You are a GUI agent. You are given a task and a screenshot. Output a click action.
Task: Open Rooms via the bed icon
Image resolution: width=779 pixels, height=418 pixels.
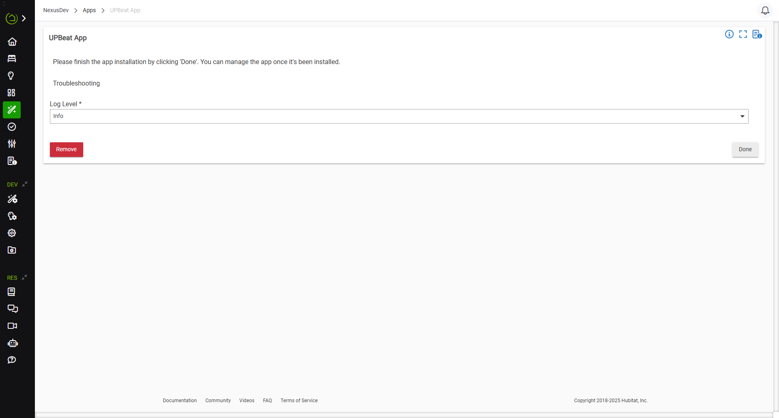[12, 59]
